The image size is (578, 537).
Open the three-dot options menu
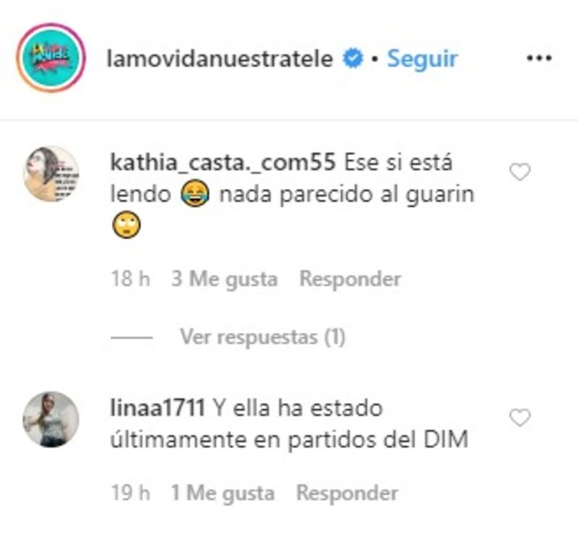tap(539, 58)
